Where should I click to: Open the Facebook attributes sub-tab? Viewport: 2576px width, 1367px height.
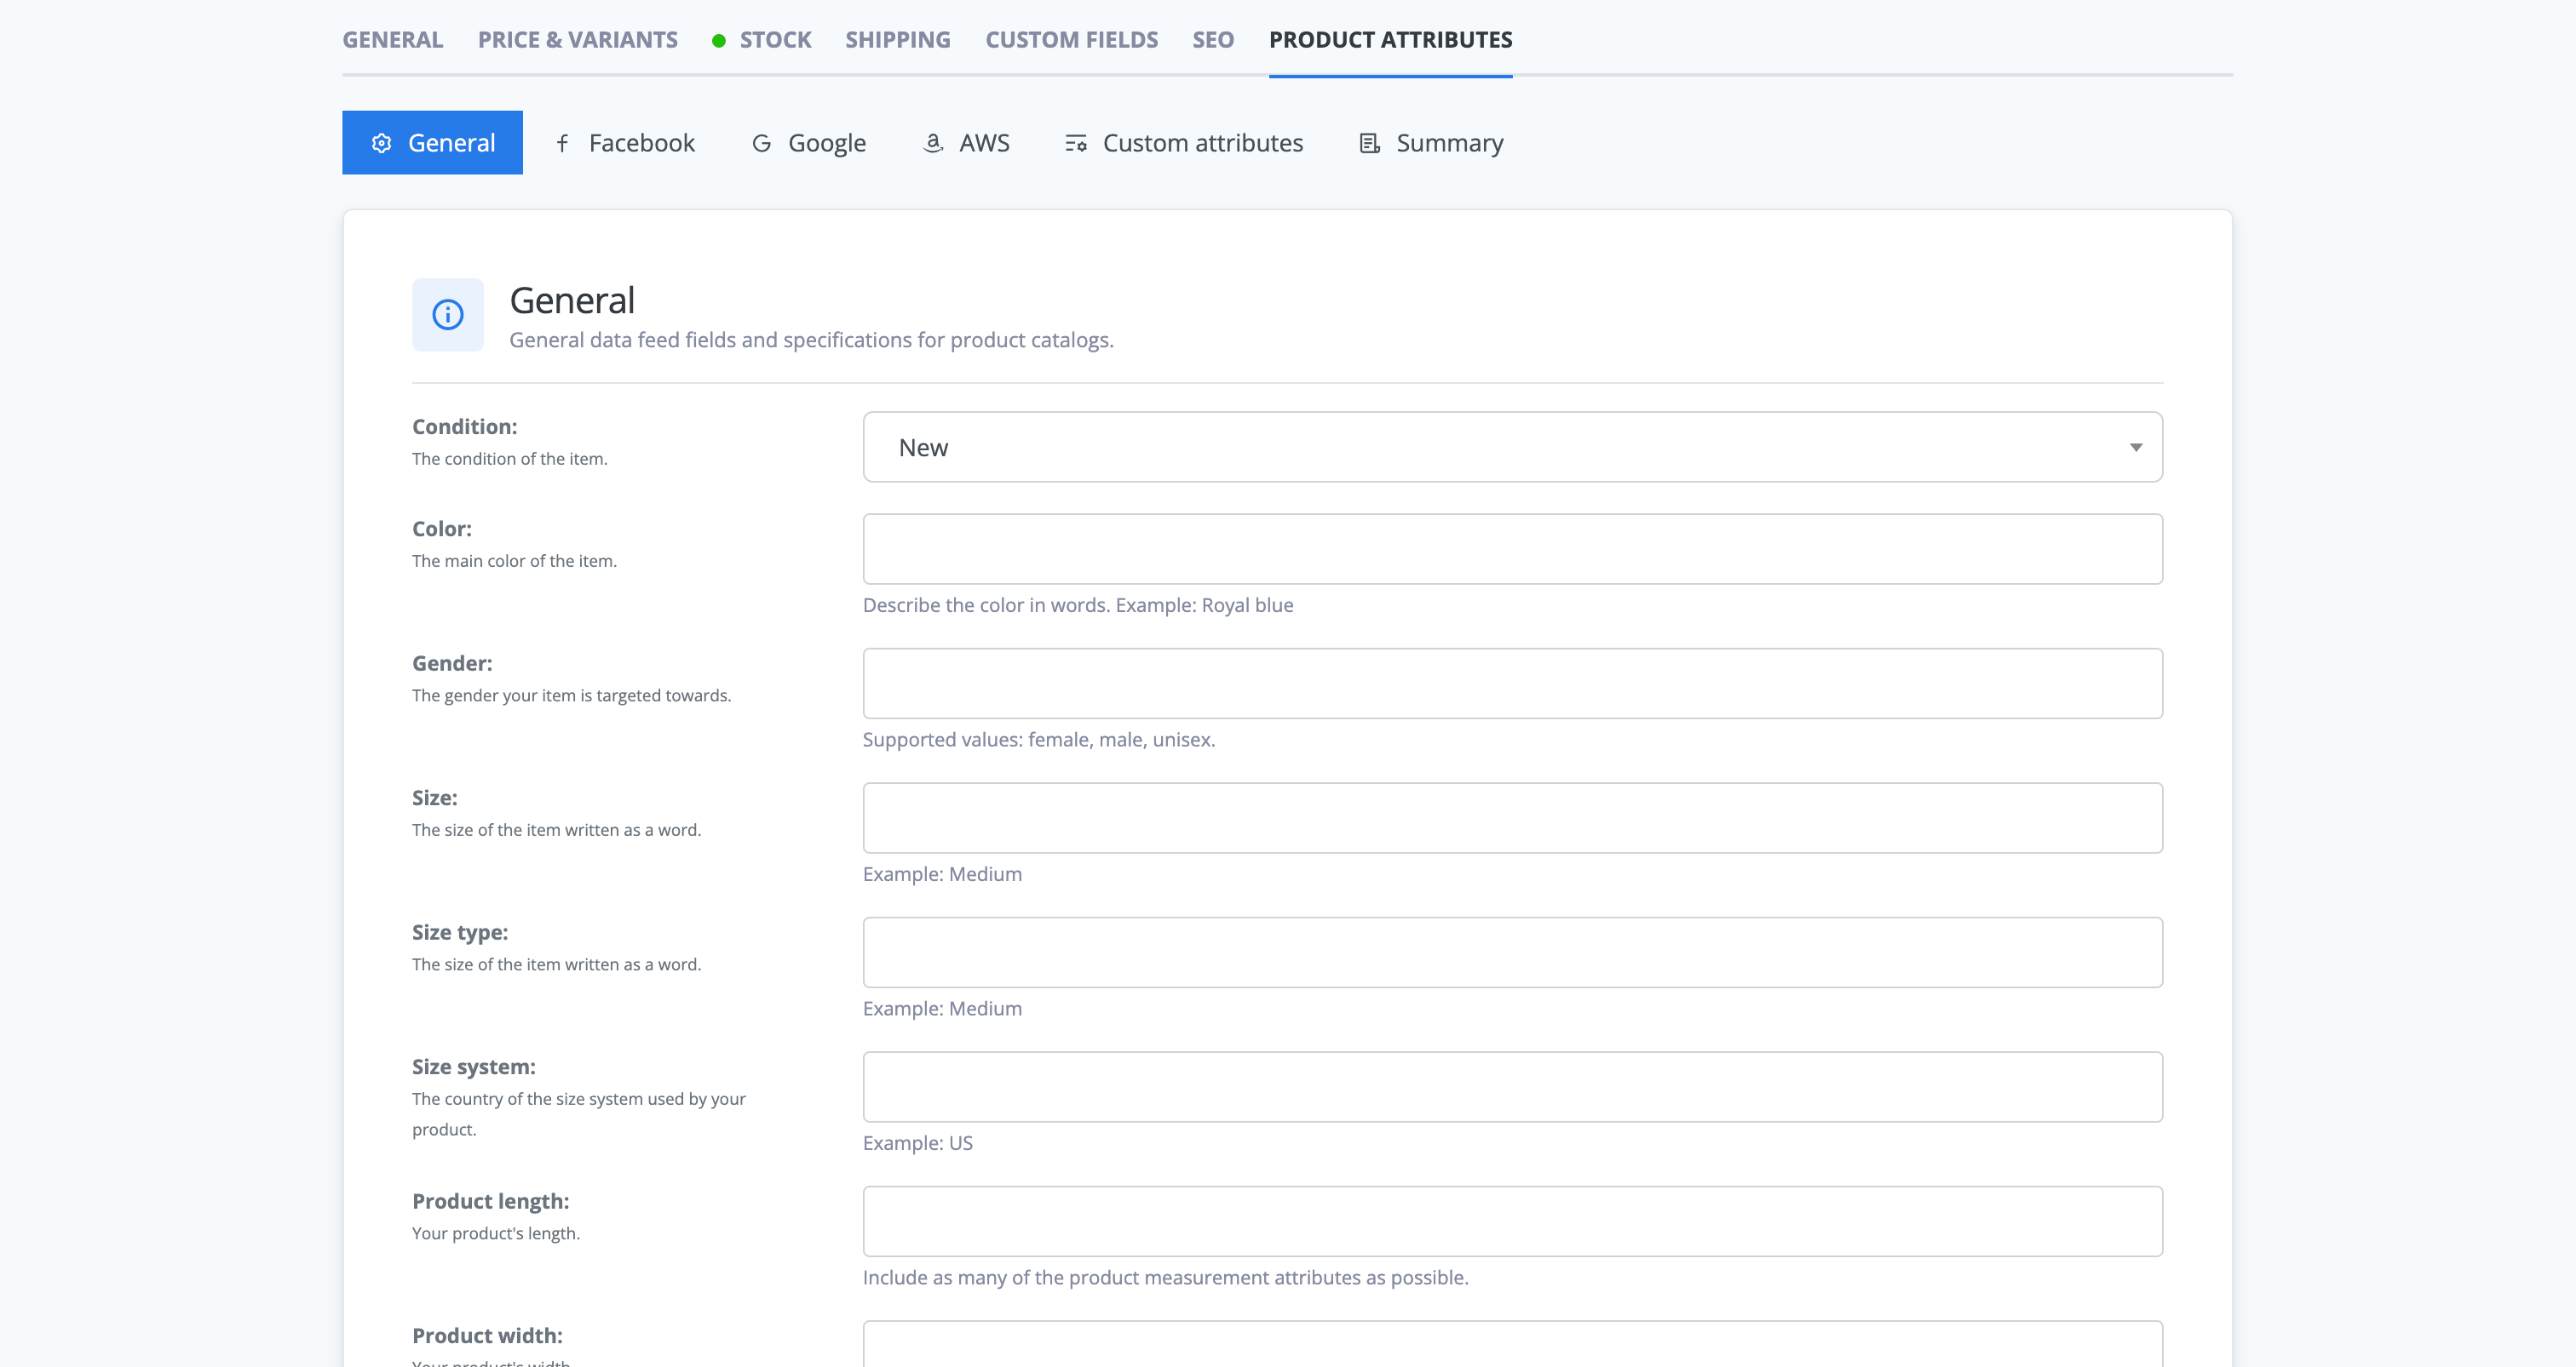click(x=624, y=143)
